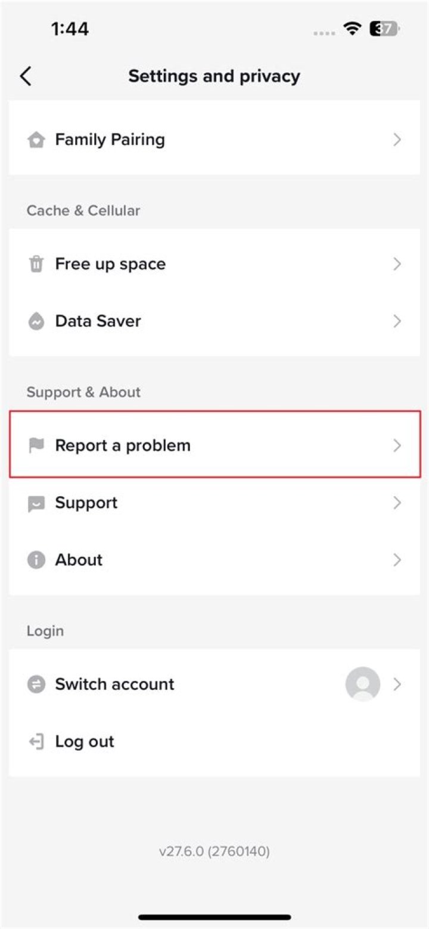Tap the Switch account arrows icon
This screenshot has width=429, height=929.
[x=37, y=684]
